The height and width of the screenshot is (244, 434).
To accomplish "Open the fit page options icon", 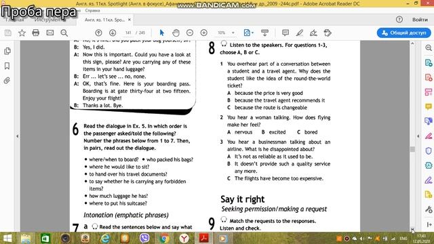I will point(248,33).
